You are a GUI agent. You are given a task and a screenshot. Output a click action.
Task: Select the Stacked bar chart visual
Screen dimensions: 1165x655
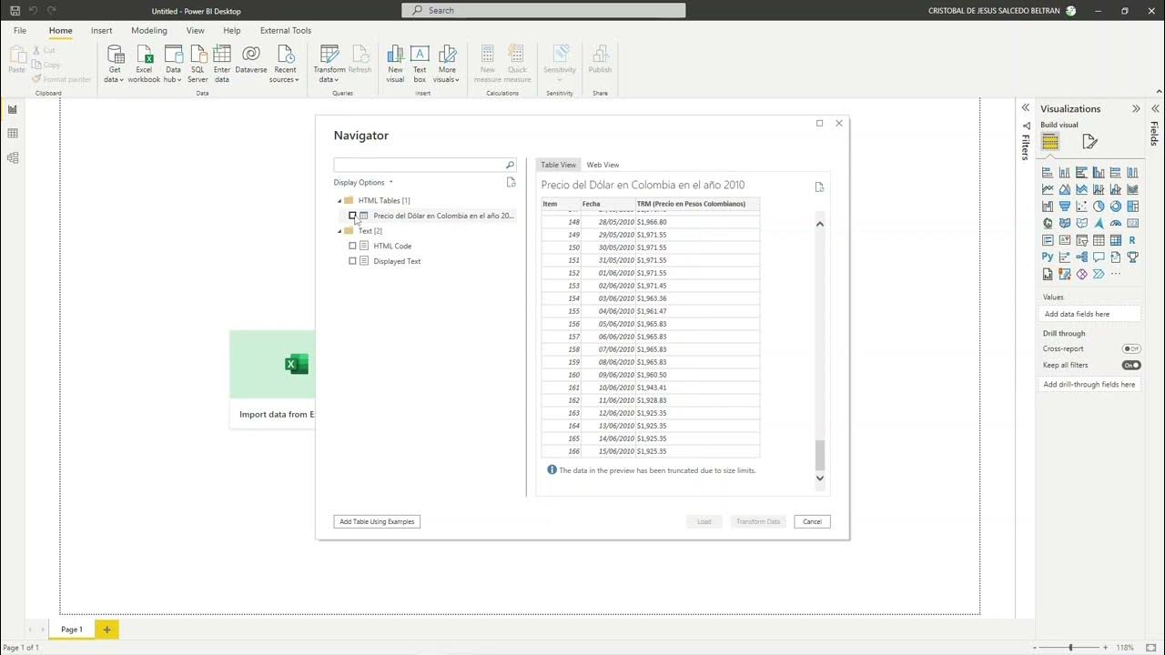click(x=1048, y=173)
